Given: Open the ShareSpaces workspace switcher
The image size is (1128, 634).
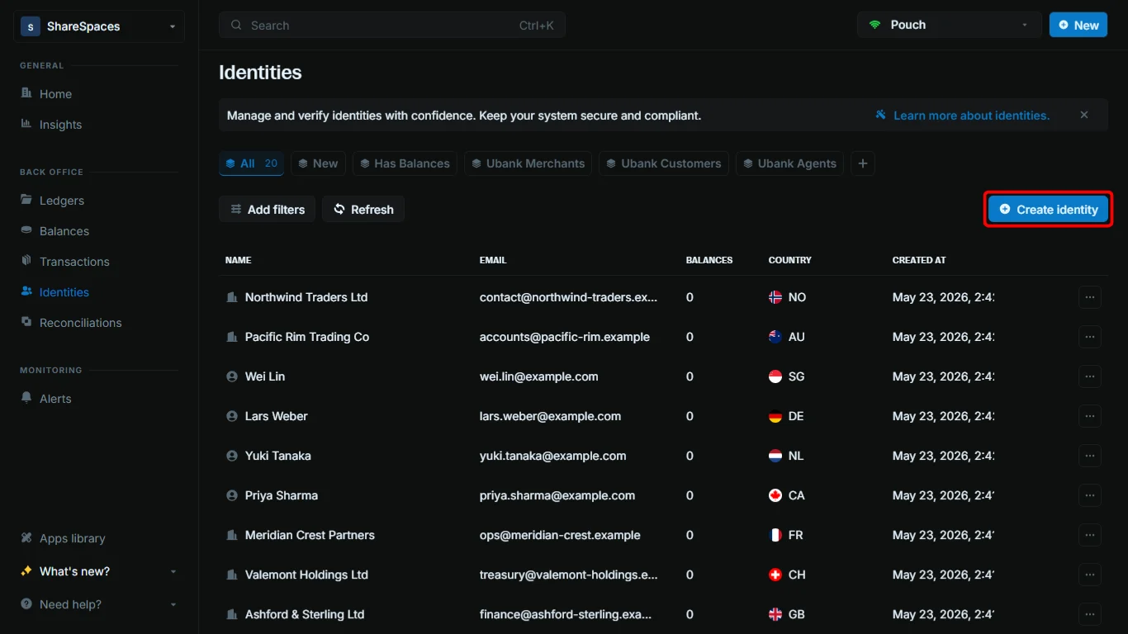Looking at the screenshot, I should pyautogui.click(x=99, y=26).
